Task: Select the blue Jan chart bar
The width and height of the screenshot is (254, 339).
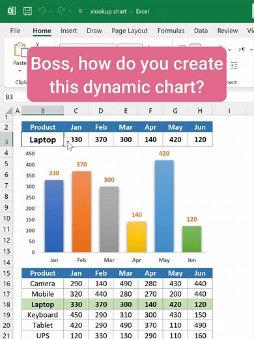Action: click(54, 216)
